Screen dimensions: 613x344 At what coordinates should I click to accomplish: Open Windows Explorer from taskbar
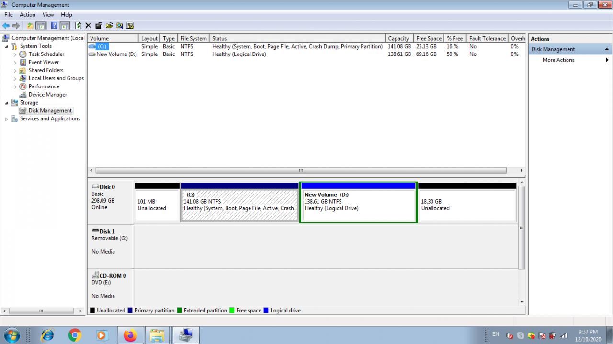[158, 335]
